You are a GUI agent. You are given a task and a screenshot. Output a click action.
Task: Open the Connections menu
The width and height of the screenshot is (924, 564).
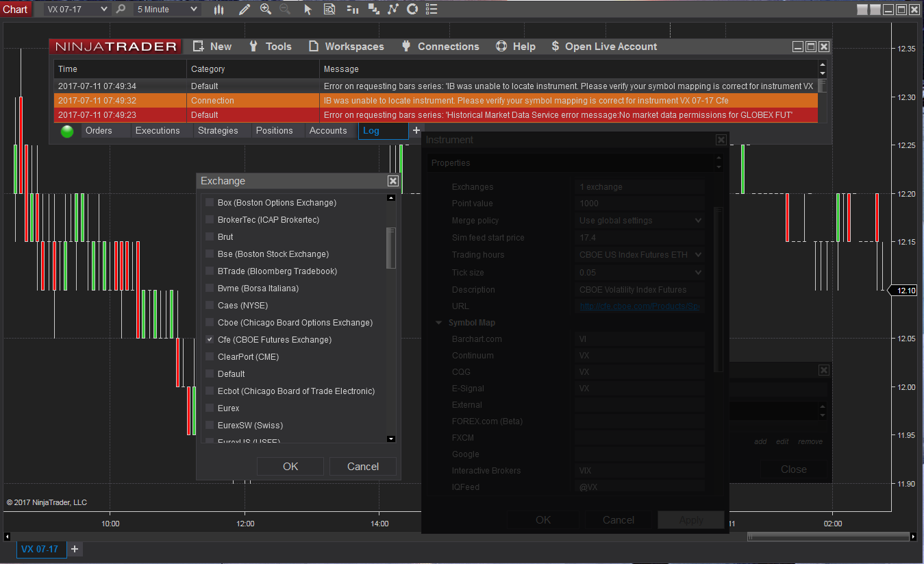pyautogui.click(x=440, y=47)
